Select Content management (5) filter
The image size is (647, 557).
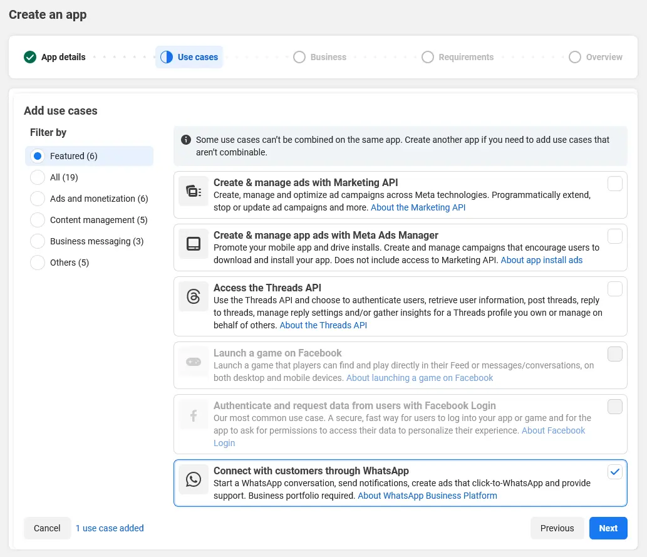point(89,220)
